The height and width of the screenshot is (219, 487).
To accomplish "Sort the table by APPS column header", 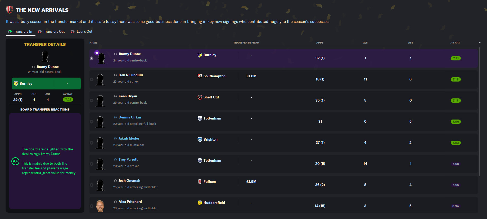I will (x=320, y=43).
